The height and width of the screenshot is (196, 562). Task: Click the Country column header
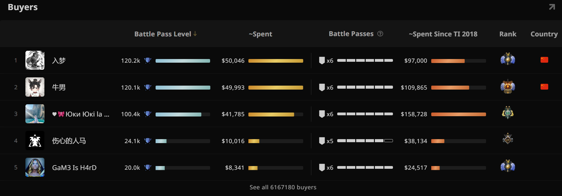point(544,34)
